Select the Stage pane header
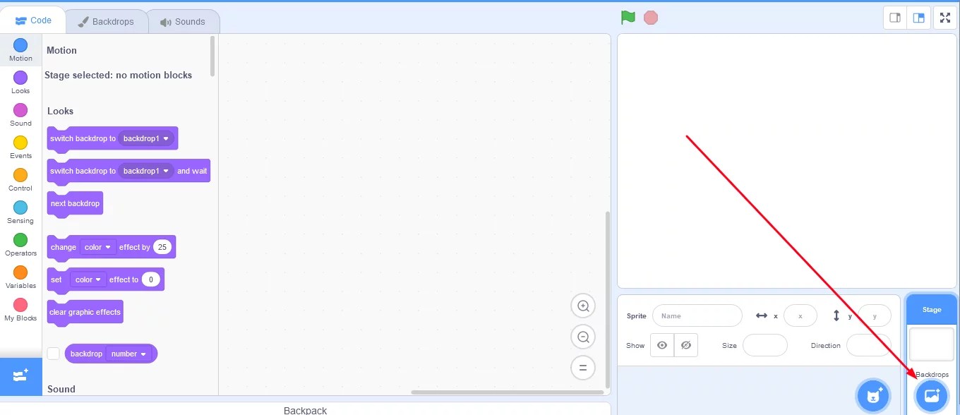This screenshot has width=960, height=415. 932,310
